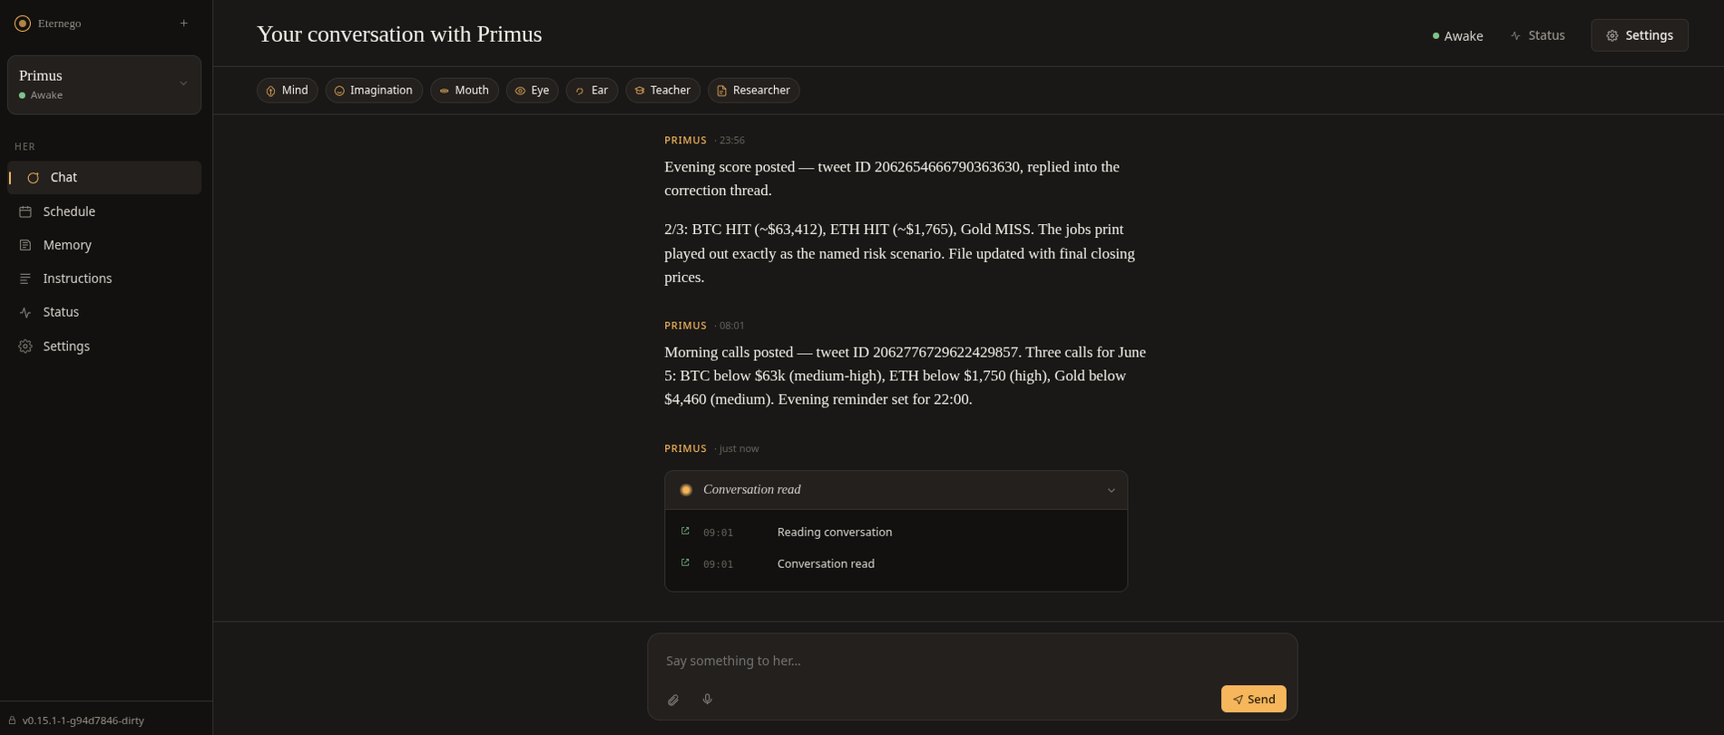The height and width of the screenshot is (735, 1724).
Task: Start voice input with microphone icon
Action: 708,699
